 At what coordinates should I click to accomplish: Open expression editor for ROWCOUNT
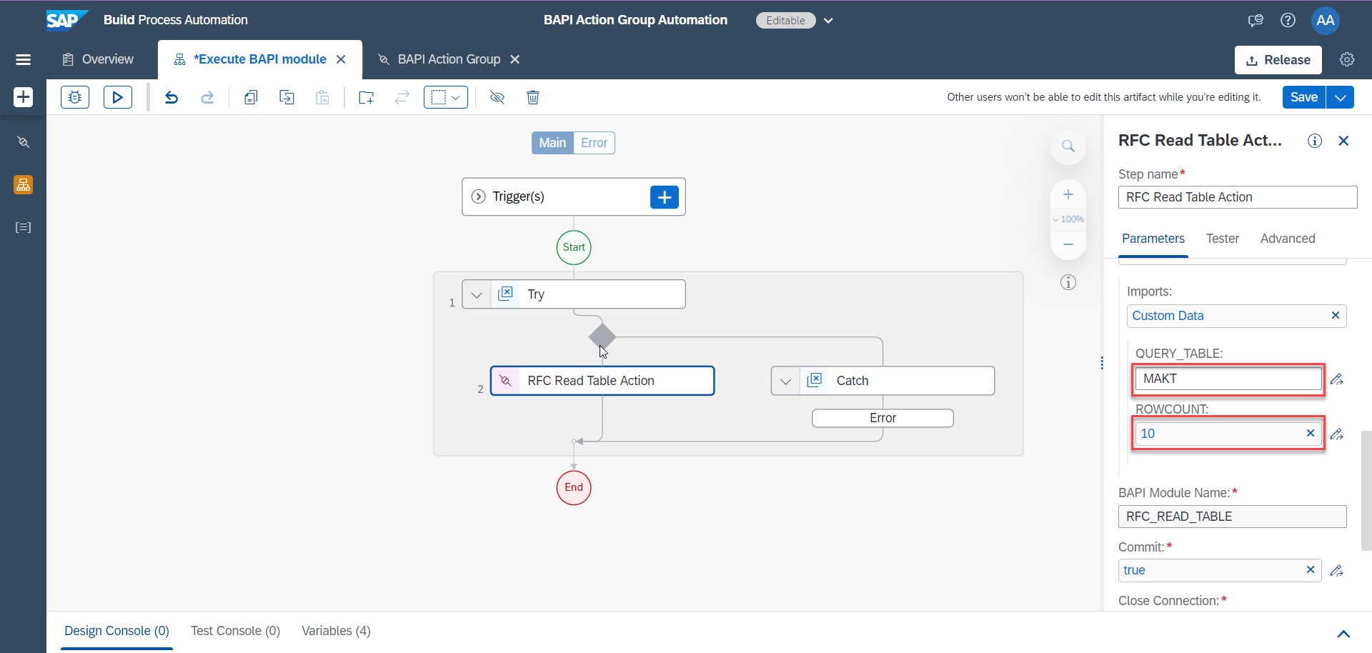1337,434
